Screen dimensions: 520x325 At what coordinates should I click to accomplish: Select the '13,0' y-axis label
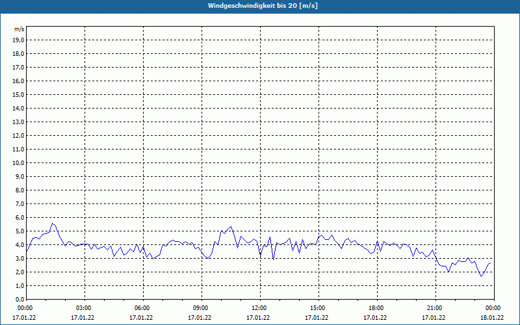point(18,122)
